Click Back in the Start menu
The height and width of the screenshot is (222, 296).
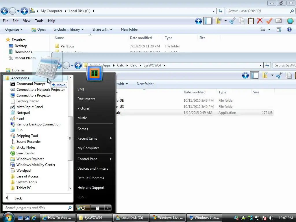[18, 198]
